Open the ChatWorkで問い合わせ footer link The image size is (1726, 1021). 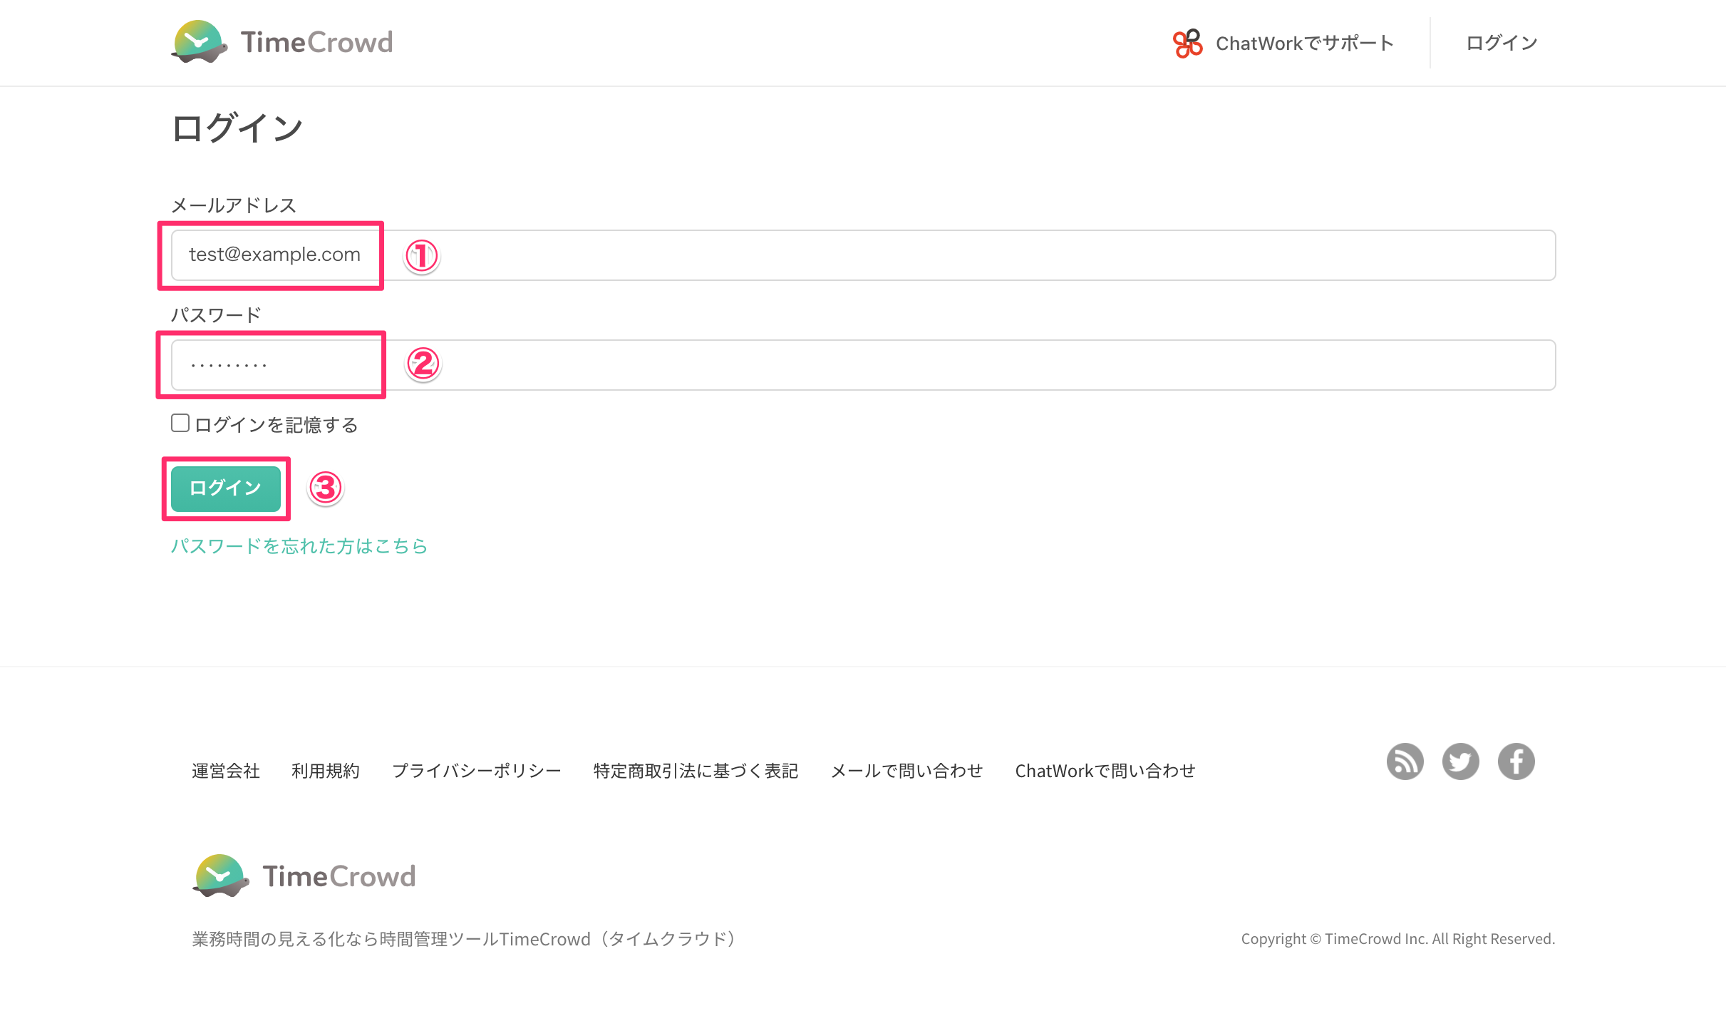[x=1106, y=770]
